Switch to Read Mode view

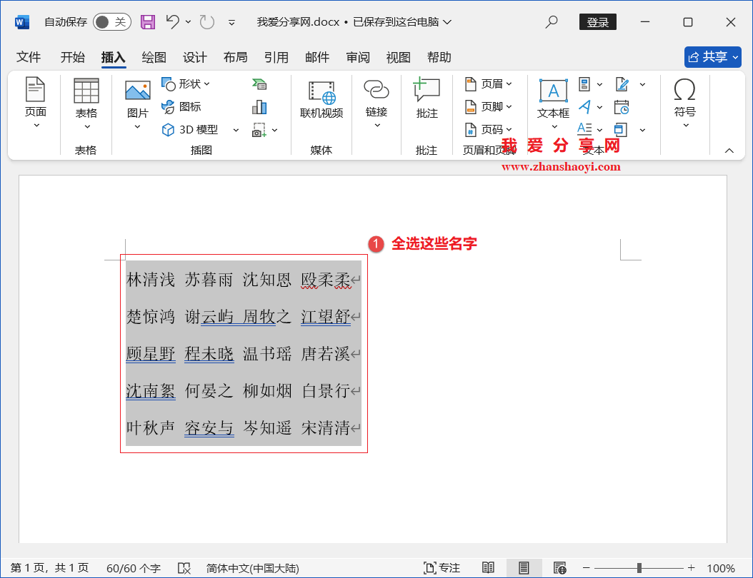click(489, 568)
